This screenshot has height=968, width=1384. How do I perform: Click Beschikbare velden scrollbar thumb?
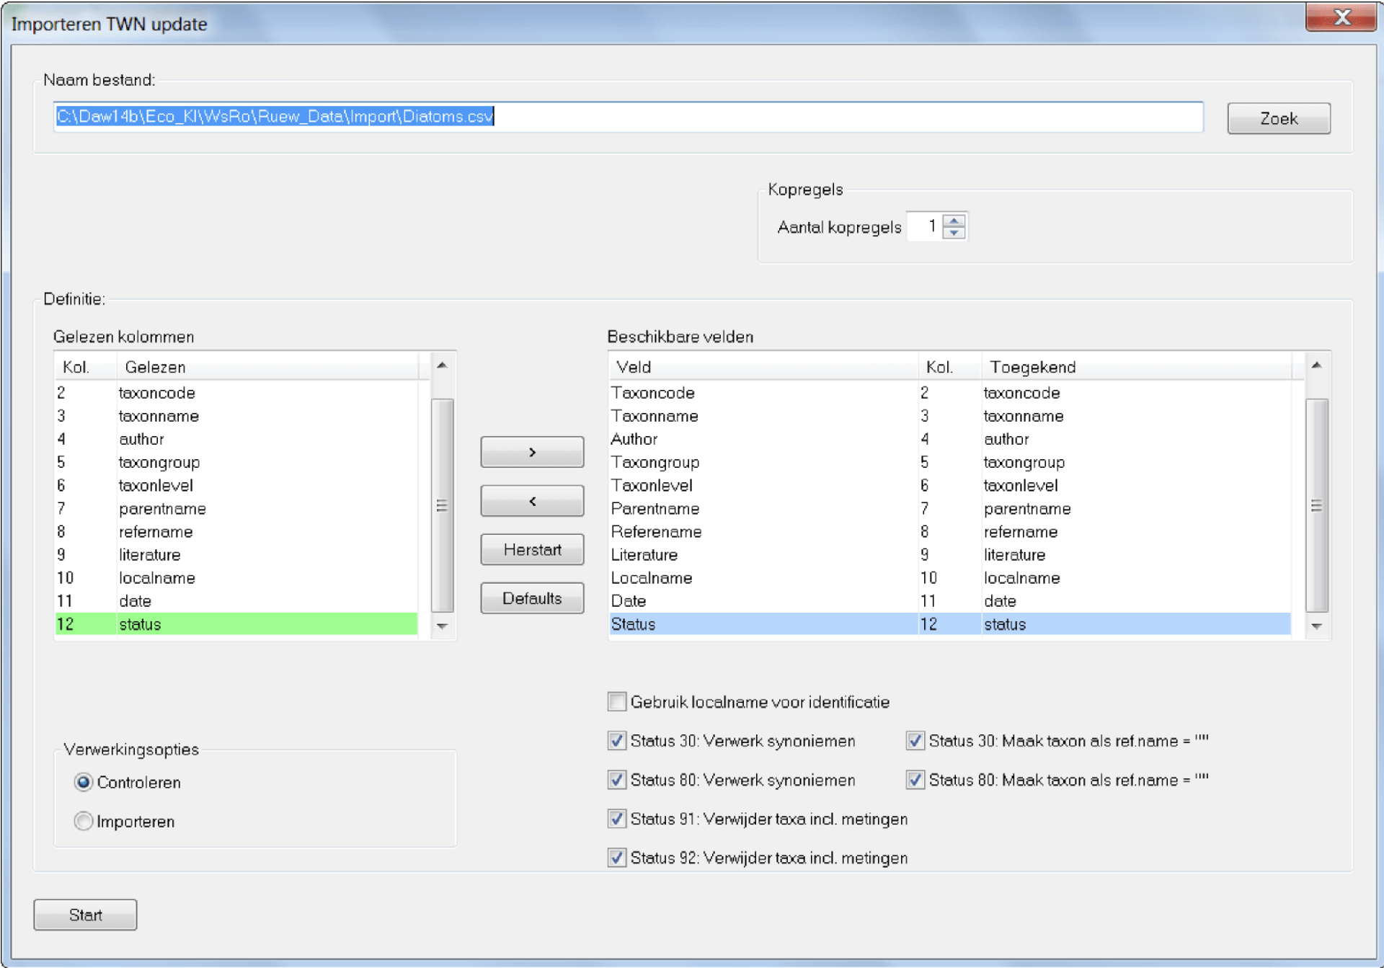[x=1316, y=505]
